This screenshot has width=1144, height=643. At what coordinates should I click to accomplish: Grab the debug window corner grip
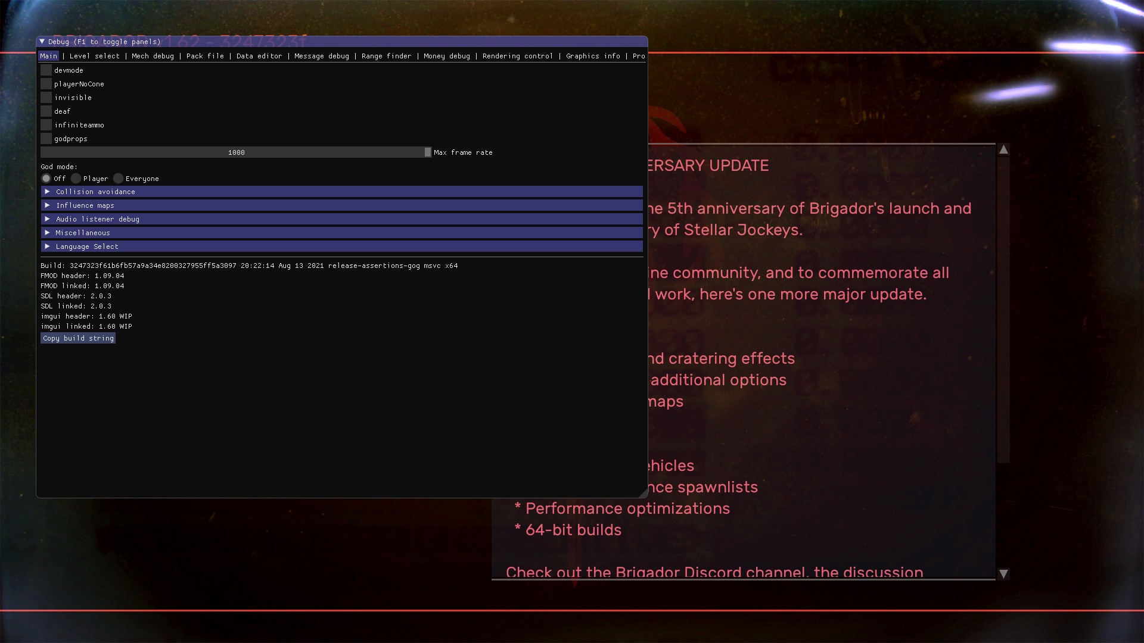[643, 493]
